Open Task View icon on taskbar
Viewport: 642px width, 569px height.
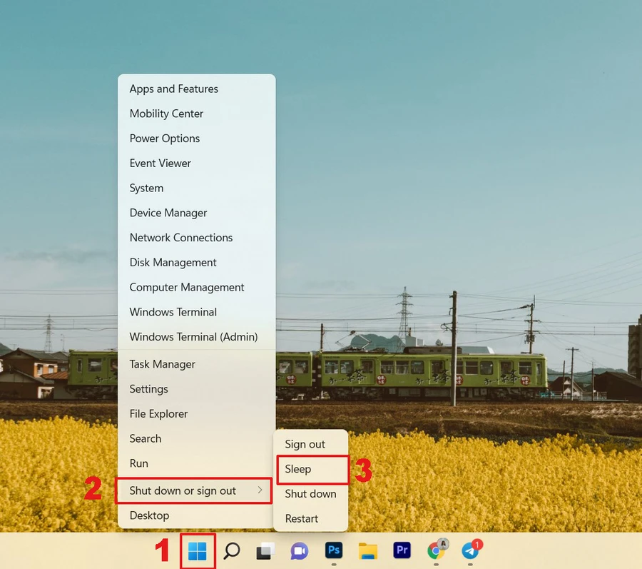pyautogui.click(x=265, y=551)
